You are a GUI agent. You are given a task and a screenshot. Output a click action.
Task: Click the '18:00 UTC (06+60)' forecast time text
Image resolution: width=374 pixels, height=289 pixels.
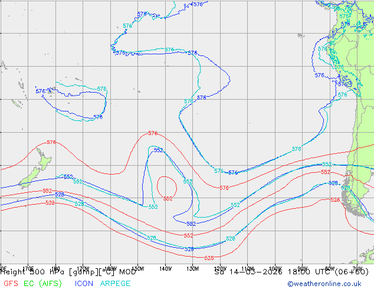[328, 272]
